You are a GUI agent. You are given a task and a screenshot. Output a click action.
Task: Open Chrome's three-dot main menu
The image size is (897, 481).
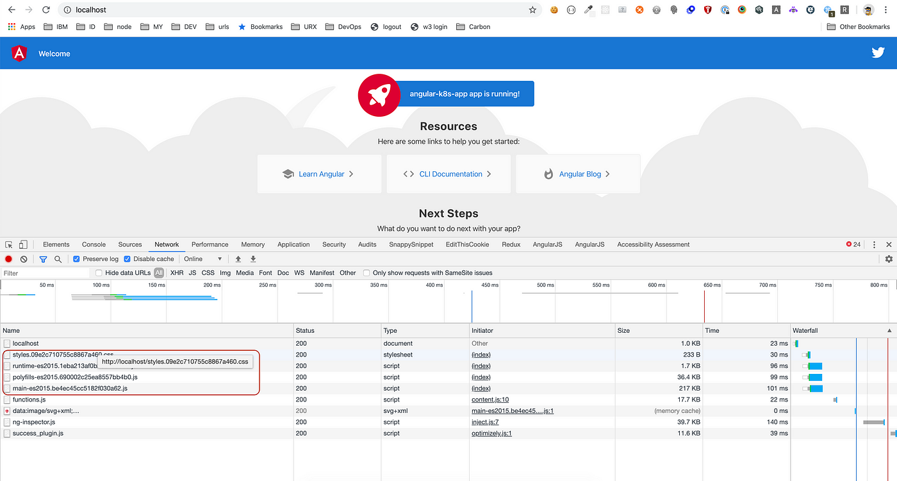pyautogui.click(x=887, y=10)
